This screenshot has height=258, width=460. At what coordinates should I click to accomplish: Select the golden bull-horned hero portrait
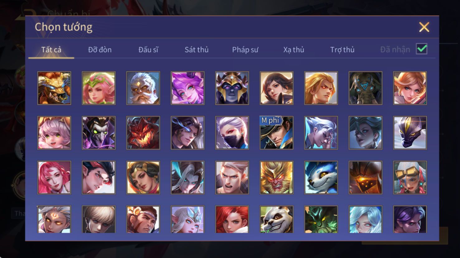point(54,88)
